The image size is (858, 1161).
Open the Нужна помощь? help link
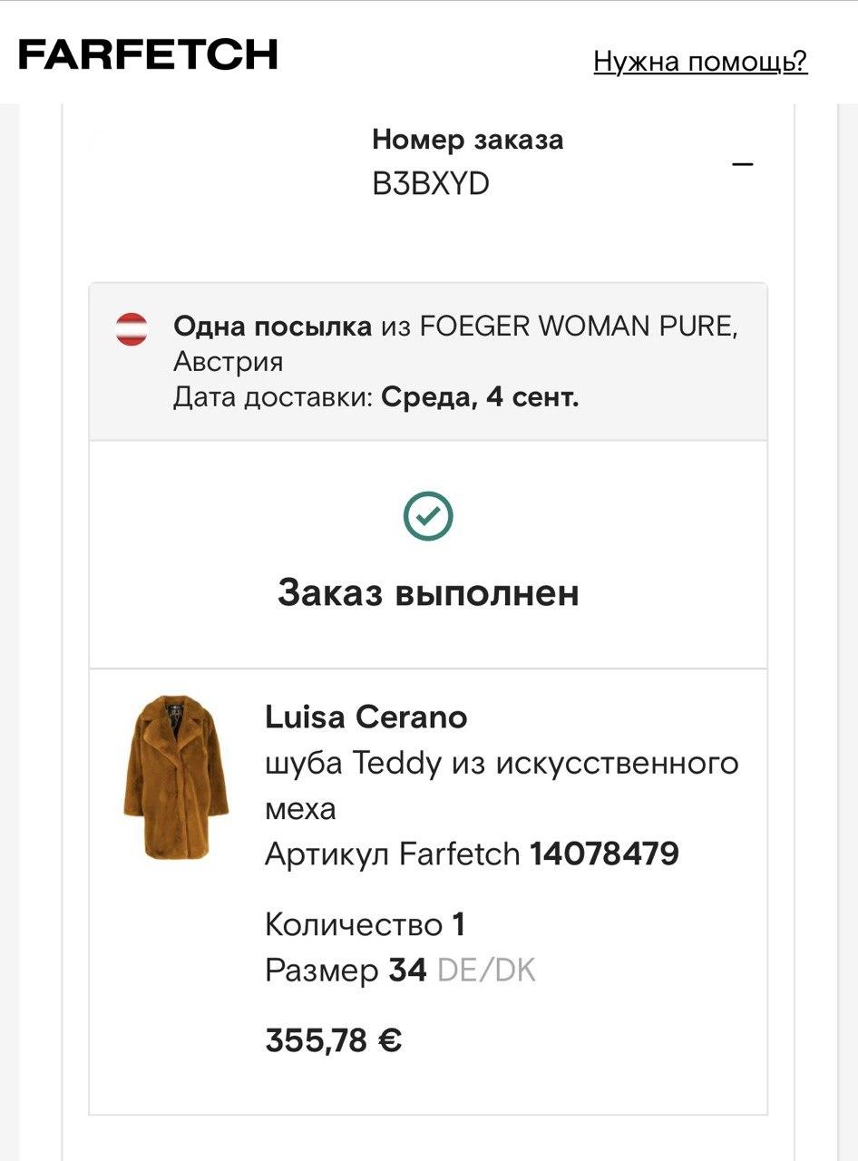pos(700,61)
